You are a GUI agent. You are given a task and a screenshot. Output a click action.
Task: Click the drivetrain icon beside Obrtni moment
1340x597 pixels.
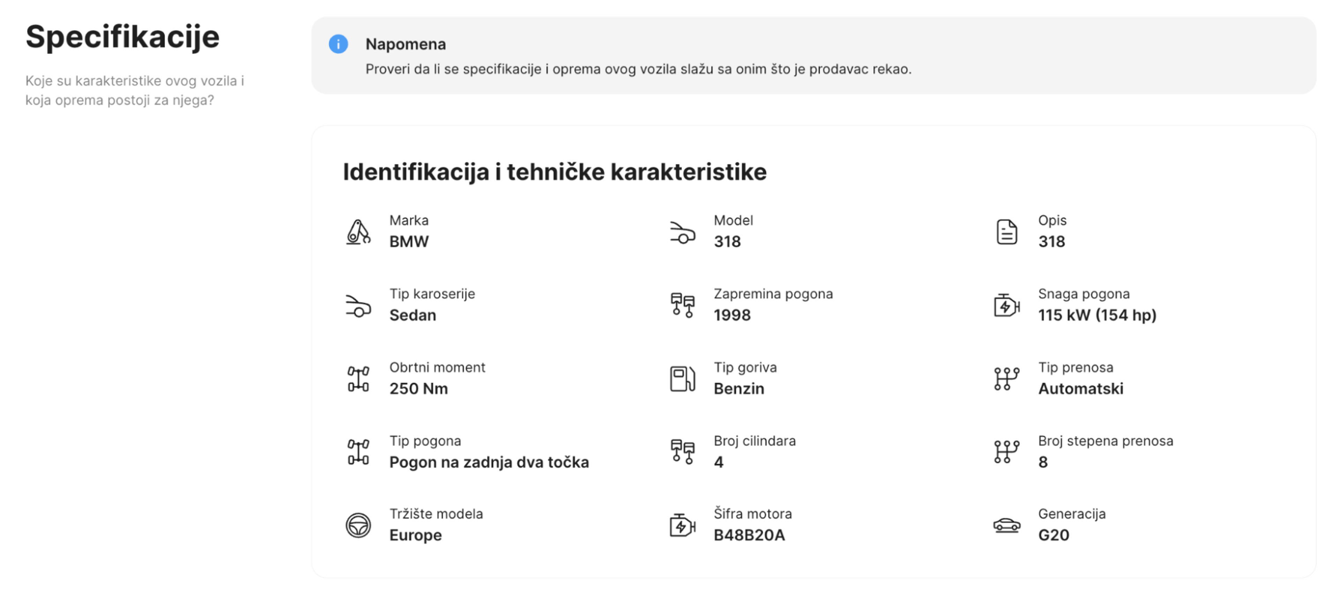click(x=358, y=379)
